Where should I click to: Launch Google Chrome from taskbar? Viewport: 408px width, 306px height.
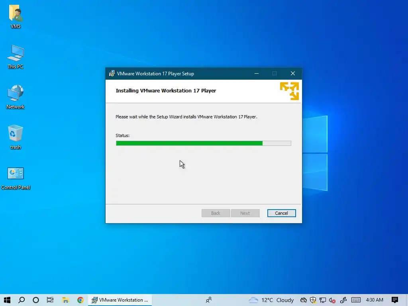tap(80, 300)
